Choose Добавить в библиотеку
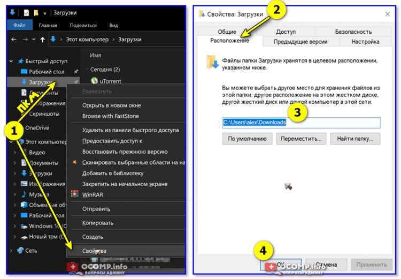This screenshot has height=279, width=401. click(x=112, y=173)
